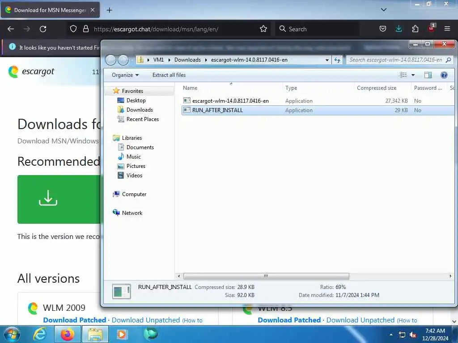Open Firefox extensions puzzle icon

pos(415,29)
